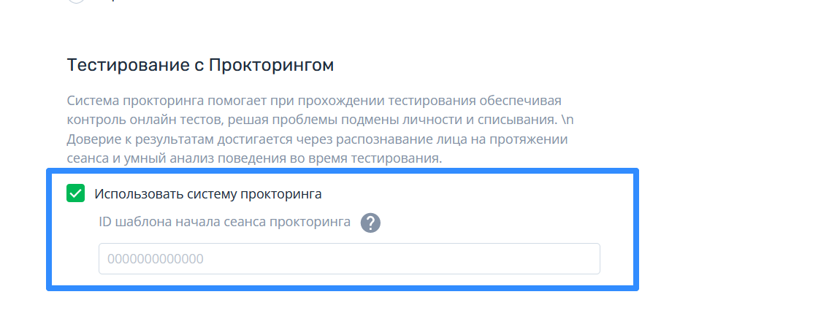Click the line starting 'Доверие к результатам'
Screen dimensions: 829x324
coord(317,139)
